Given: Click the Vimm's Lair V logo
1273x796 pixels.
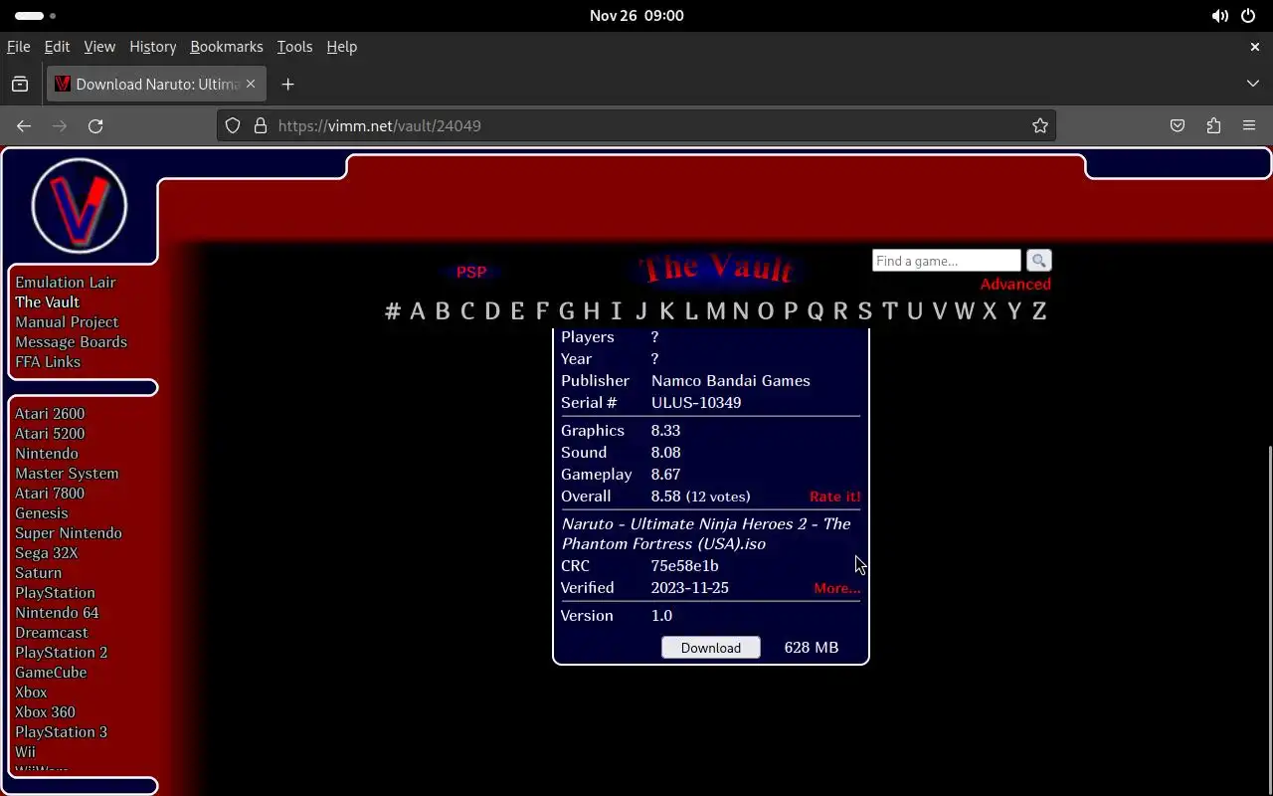Looking at the screenshot, I should [x=80, y=206].
